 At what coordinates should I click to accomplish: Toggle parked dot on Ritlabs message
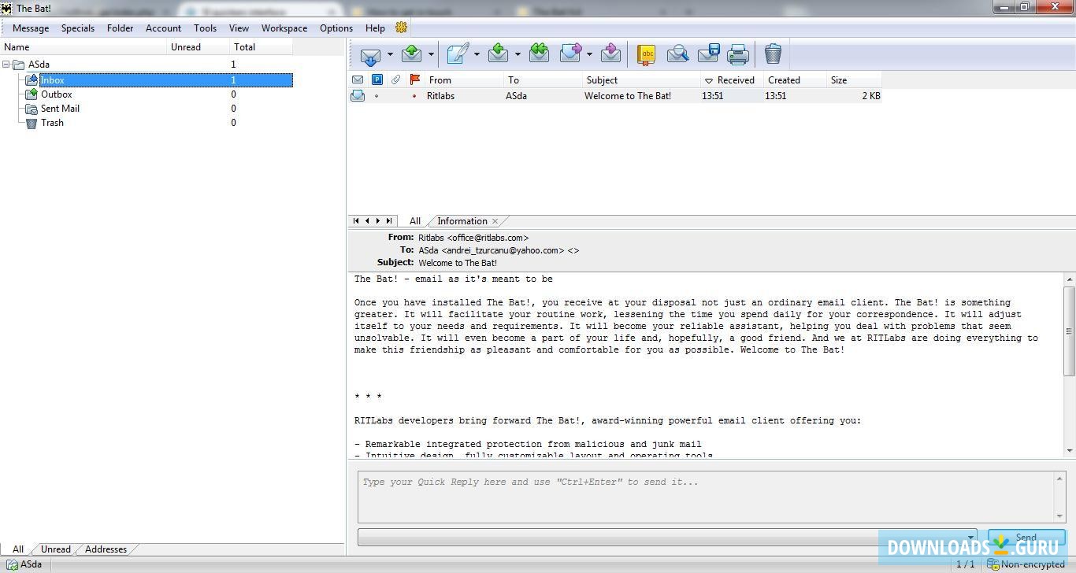377,96
